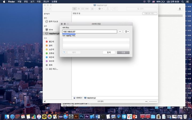This screenshot has height=120, width=192.
Task: Open iTunes from the dock
Action: click(x=39, y=117)
